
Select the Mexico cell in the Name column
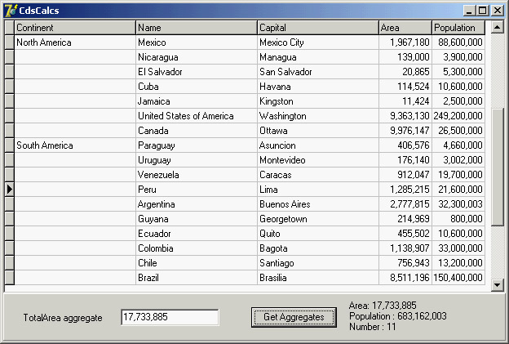pos(196,42)
